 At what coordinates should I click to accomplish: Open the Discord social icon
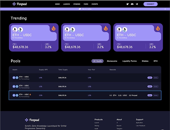(x=132, y=4)
